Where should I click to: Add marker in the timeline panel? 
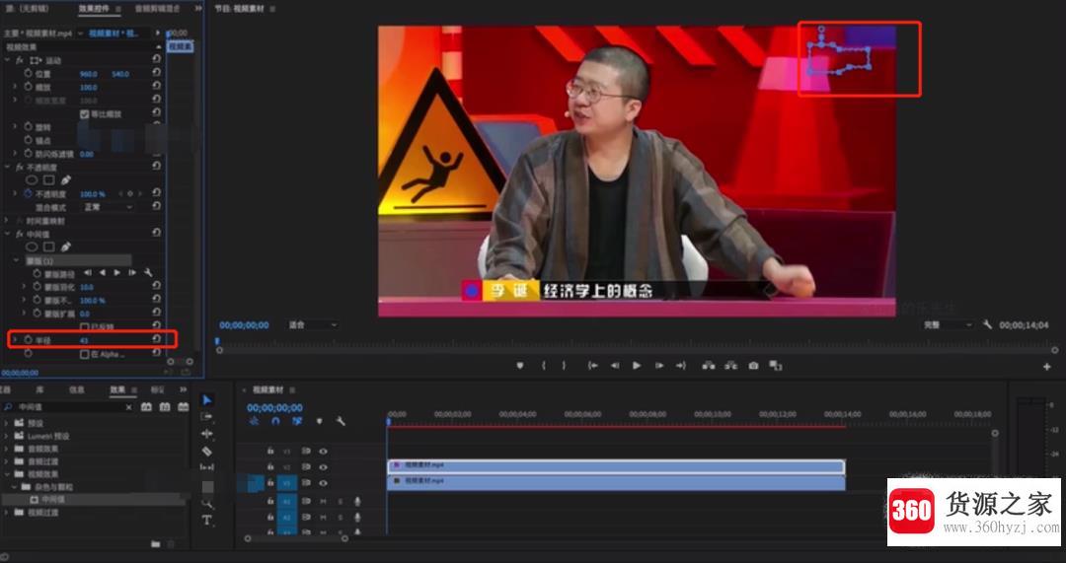click(x=320, y=421)
